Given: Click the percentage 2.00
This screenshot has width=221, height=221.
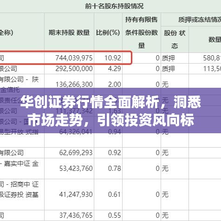Looking at the screenshot, I should tap(114, 84).
